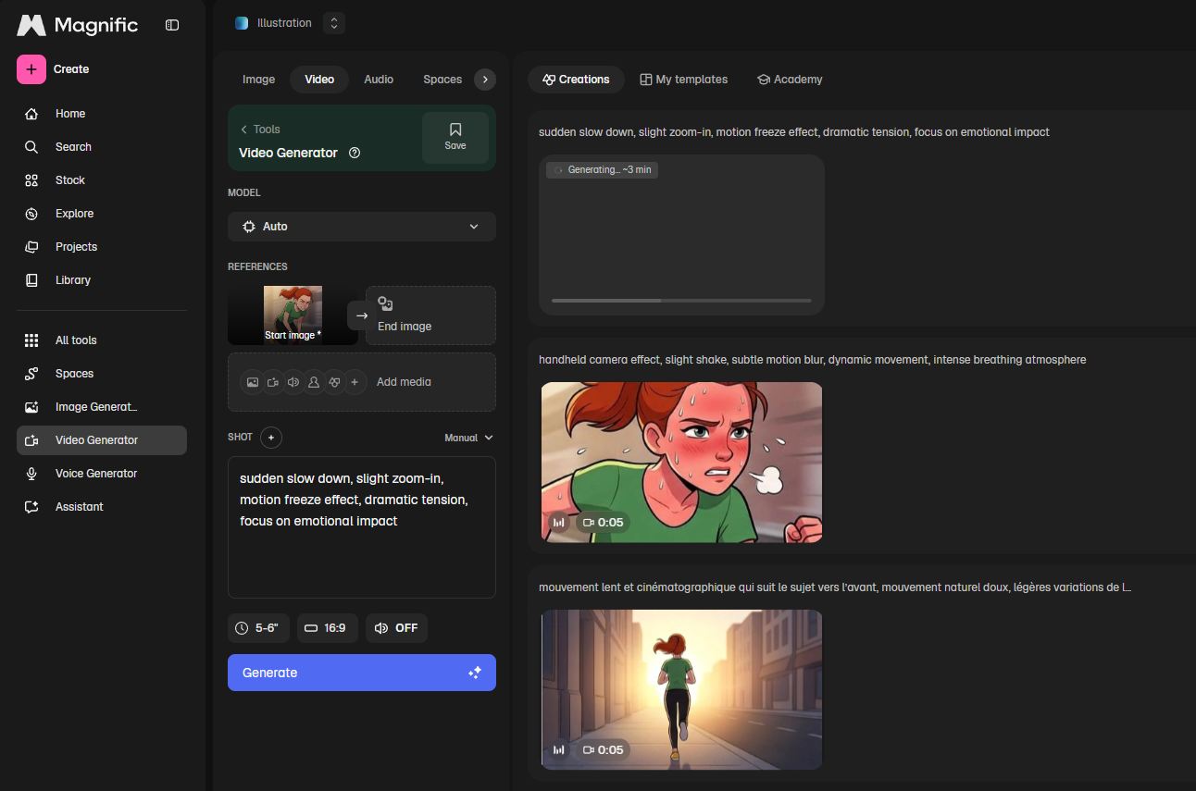The height and width of the screenshot is (791, 1196).
Task: Add an element reference using the shapes icon
Action: 334,382
